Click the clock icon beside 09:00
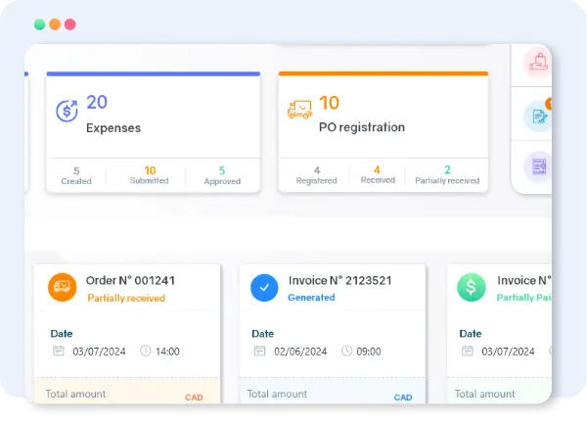Screen dimensions: 587x422 tap(347, 352)
